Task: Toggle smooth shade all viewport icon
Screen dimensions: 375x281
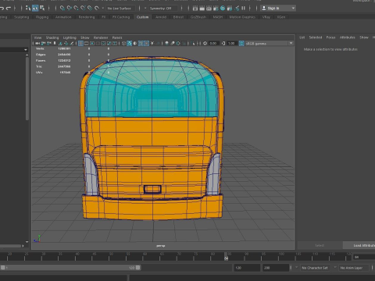Action: point(130,43)
